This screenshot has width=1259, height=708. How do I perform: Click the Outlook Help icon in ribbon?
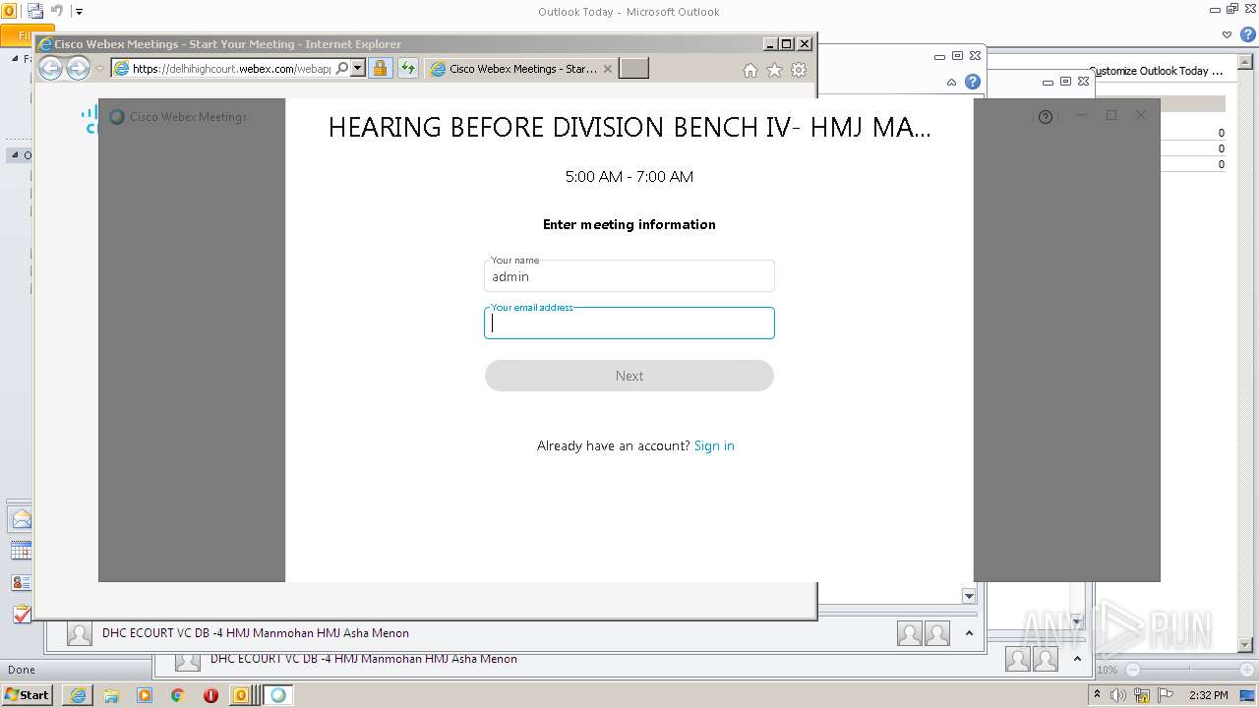click(1247, 34)
